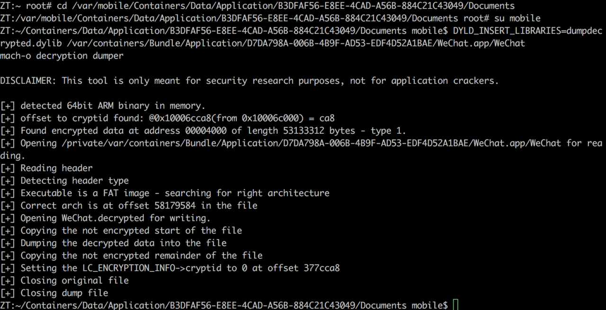The image size is (606, 310).
Task: Click the 'Dumping the decrypted data' line
Action: 113,243
